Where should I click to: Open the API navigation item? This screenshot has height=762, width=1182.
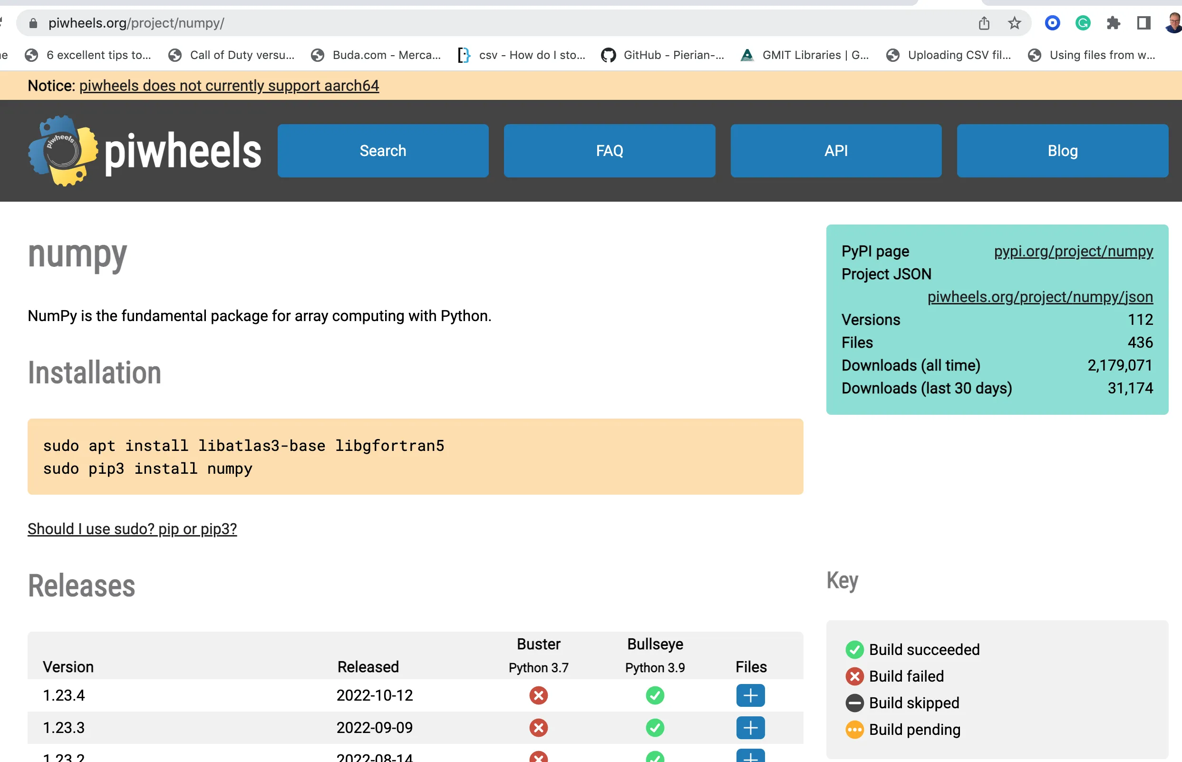point(836,151)
